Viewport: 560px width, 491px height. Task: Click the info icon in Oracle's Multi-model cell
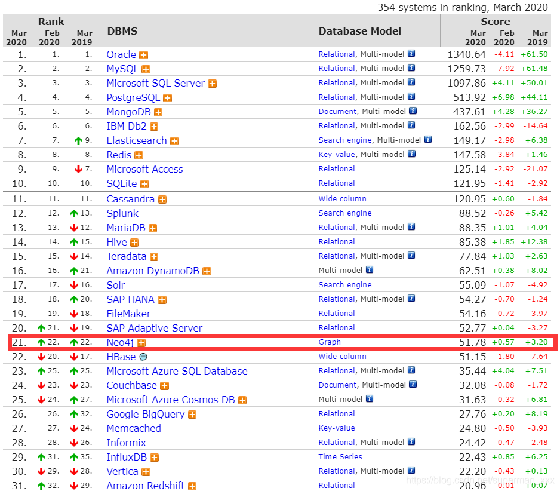click(x=411, y=54)
